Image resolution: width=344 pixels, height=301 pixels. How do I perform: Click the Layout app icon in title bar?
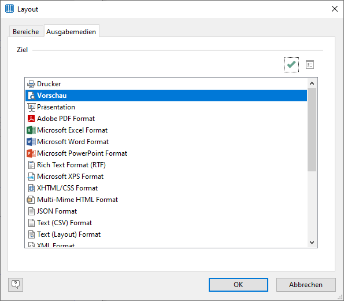(x=9, y=9)
